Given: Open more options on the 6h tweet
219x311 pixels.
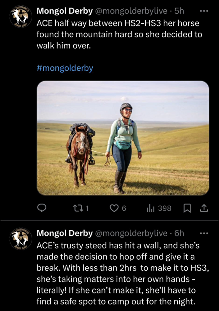Looking at the screenshot, I should (x=204, y=233).
